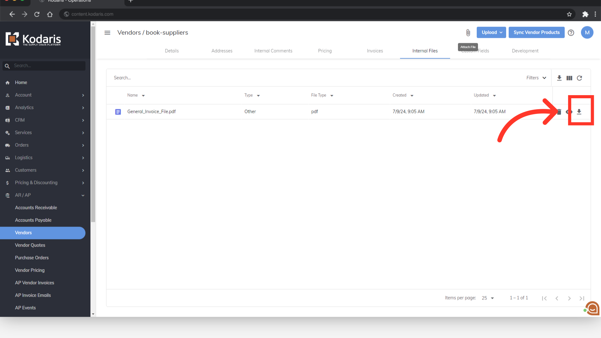Click the Attach File paperclip icon
Viewport: 601px width, 338px height.
click(468, 33)
